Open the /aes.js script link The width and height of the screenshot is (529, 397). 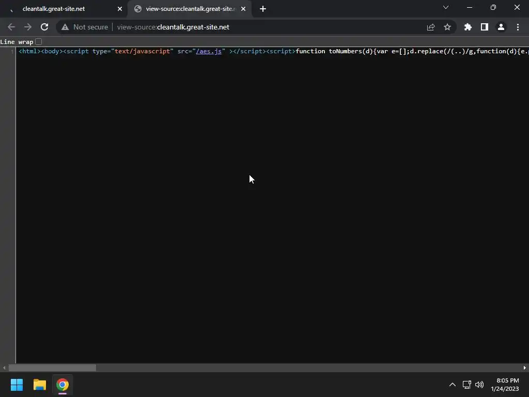click(x=209, y=51)
